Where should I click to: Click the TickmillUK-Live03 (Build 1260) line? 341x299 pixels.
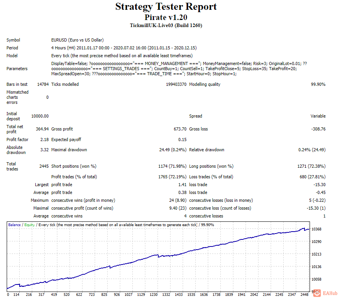(166, 25)
